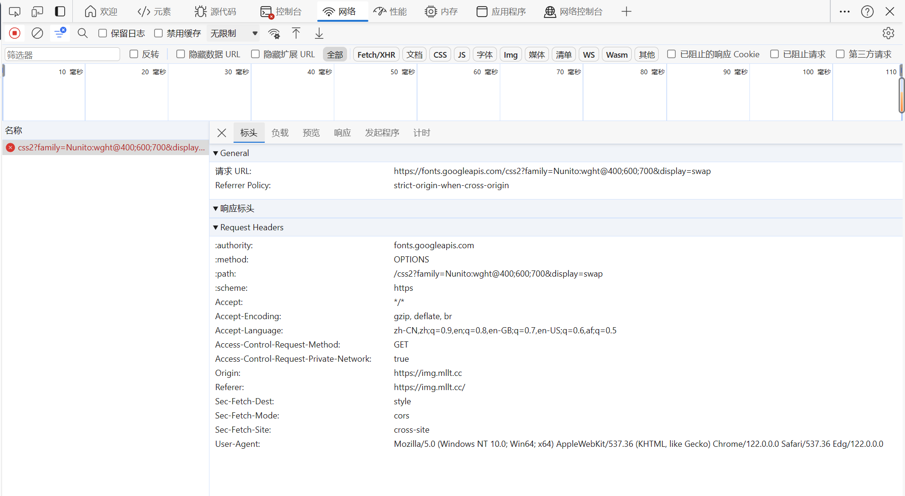Focus the 筛选器 filter input

click(x=62, y=54)
